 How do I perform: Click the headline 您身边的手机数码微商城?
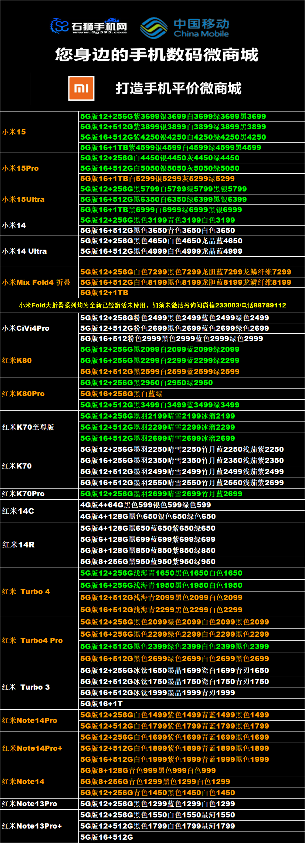point(157,54)
